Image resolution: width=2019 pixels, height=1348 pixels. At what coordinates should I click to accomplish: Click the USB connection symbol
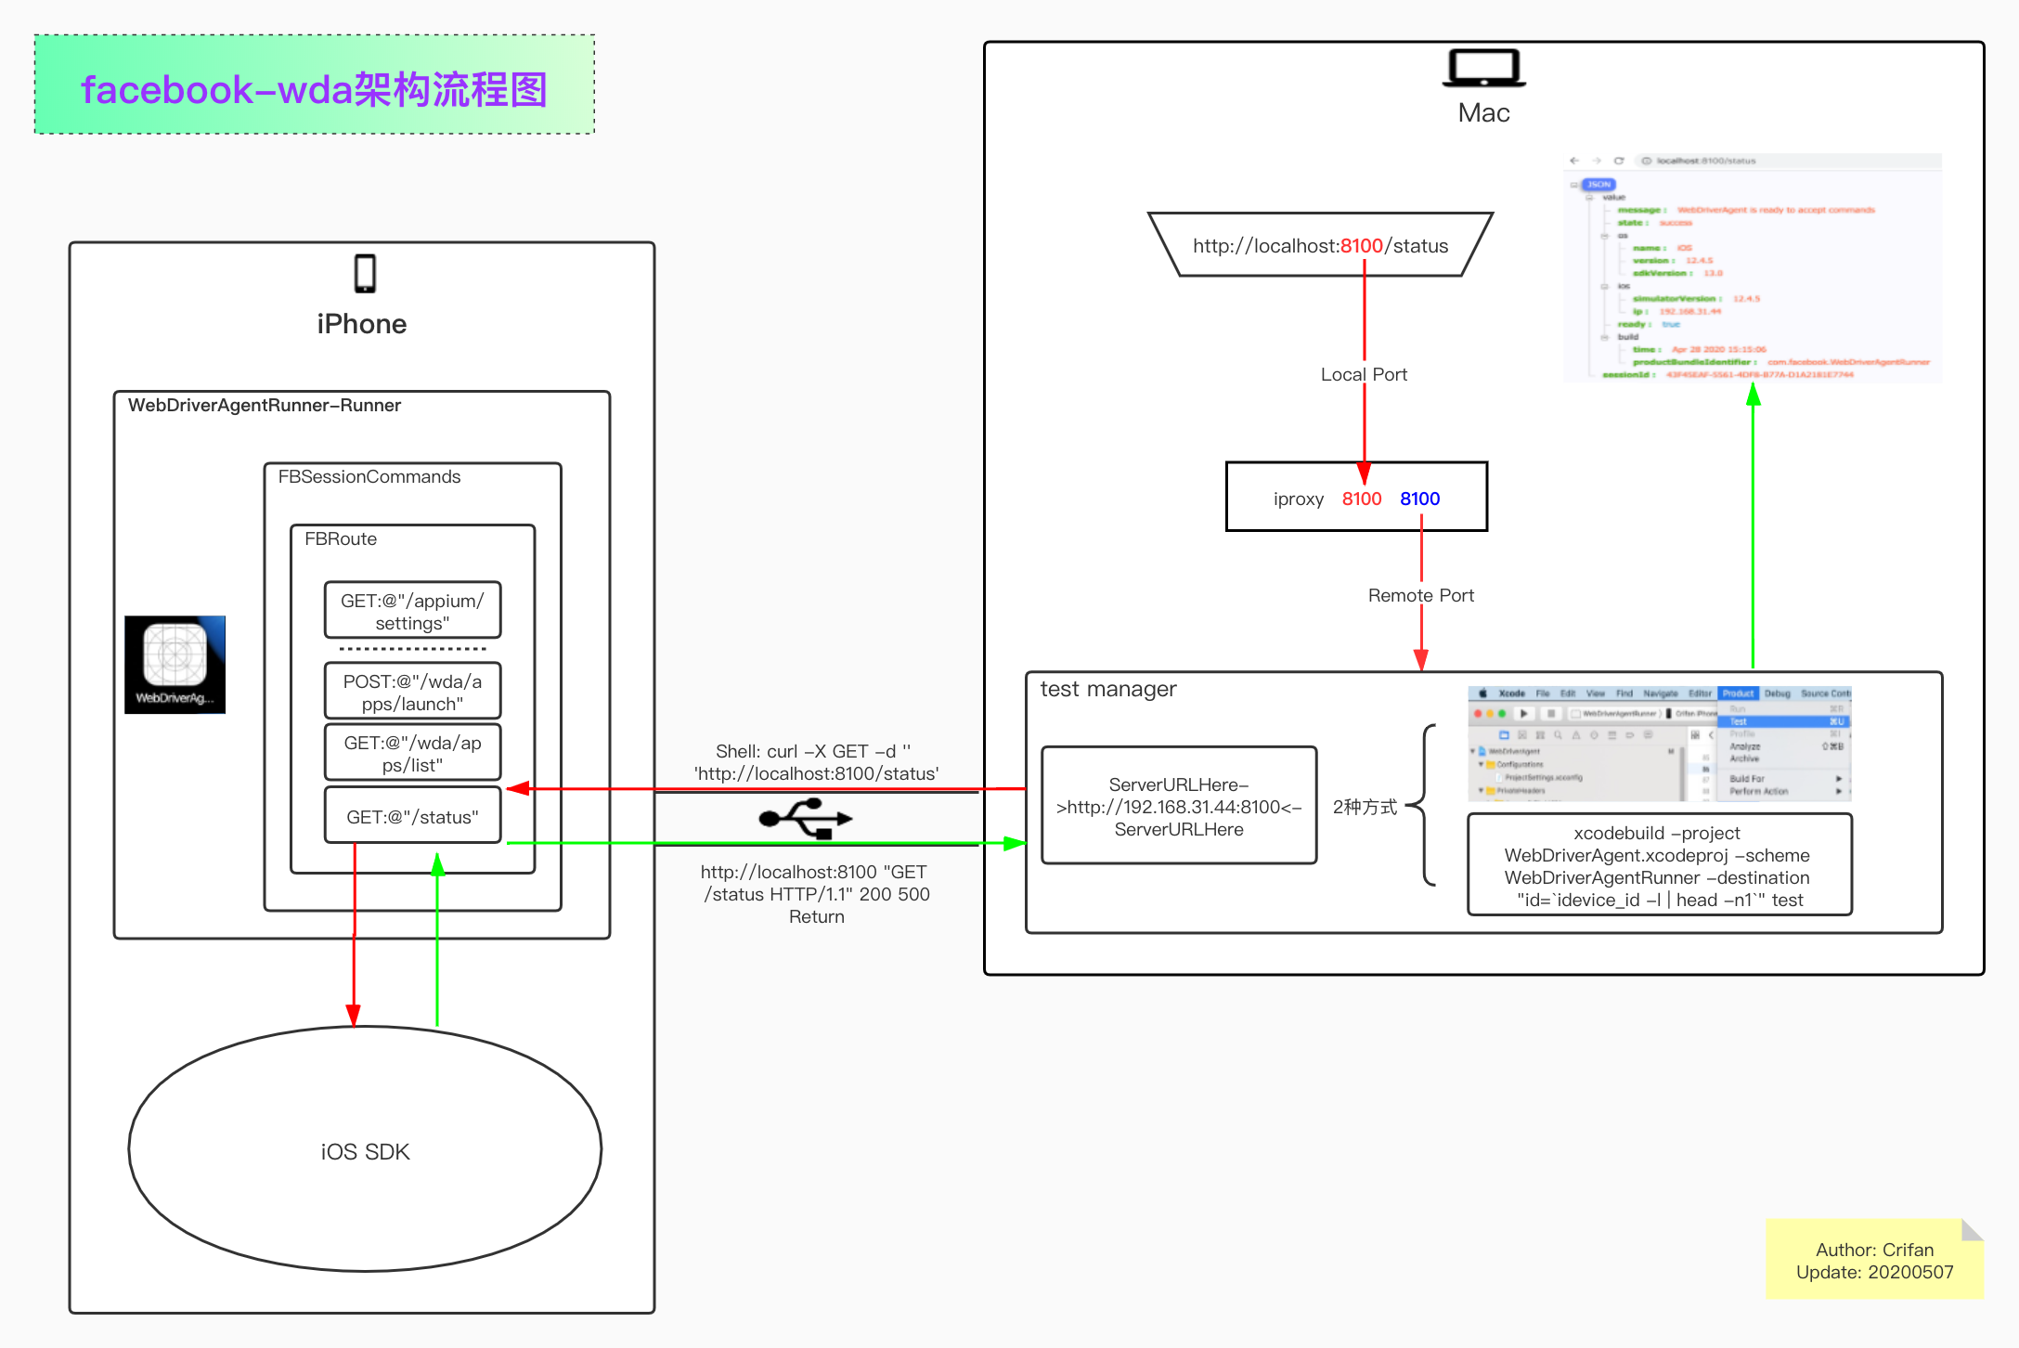click(x=805, y=818)
